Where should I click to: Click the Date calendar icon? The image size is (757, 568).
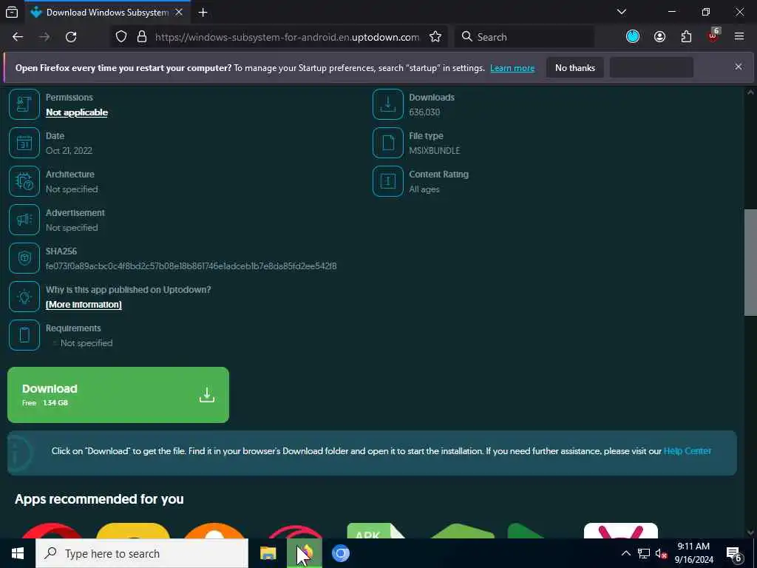(x=24, y=143)
